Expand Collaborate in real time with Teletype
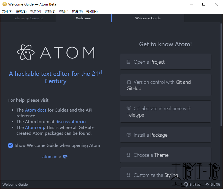 click(x=166, y=111)
